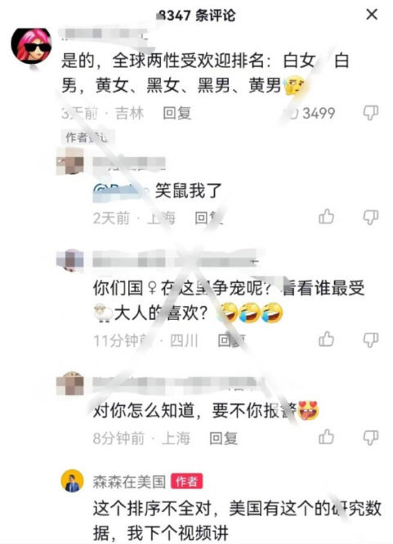Open 森森在美国 username link
This screenshot has height=544, width=393.
129,482
